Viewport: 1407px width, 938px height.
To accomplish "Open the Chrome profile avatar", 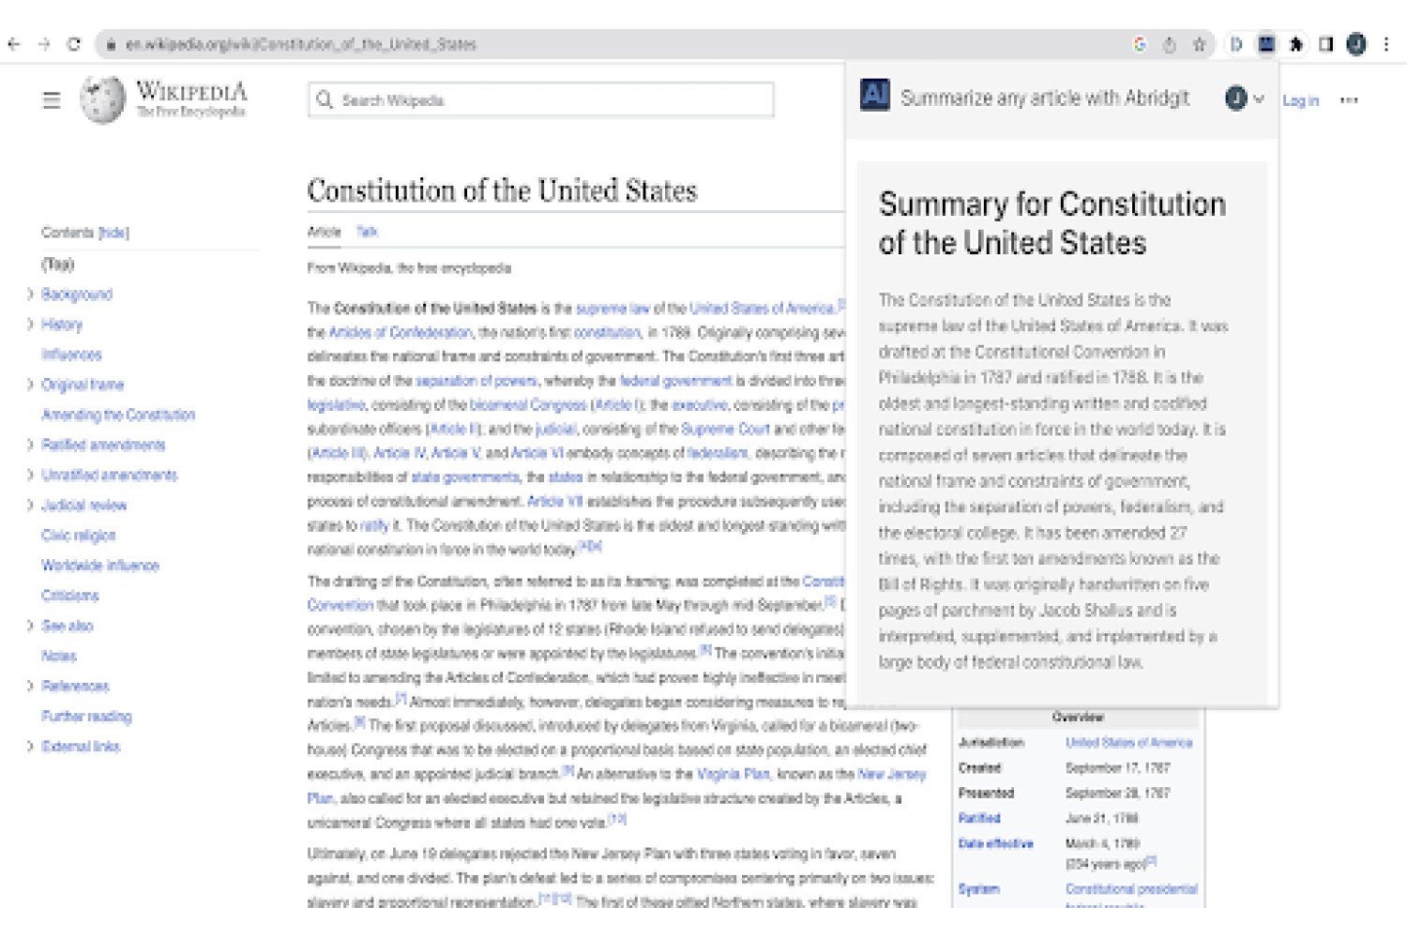I will [1356, 44].
